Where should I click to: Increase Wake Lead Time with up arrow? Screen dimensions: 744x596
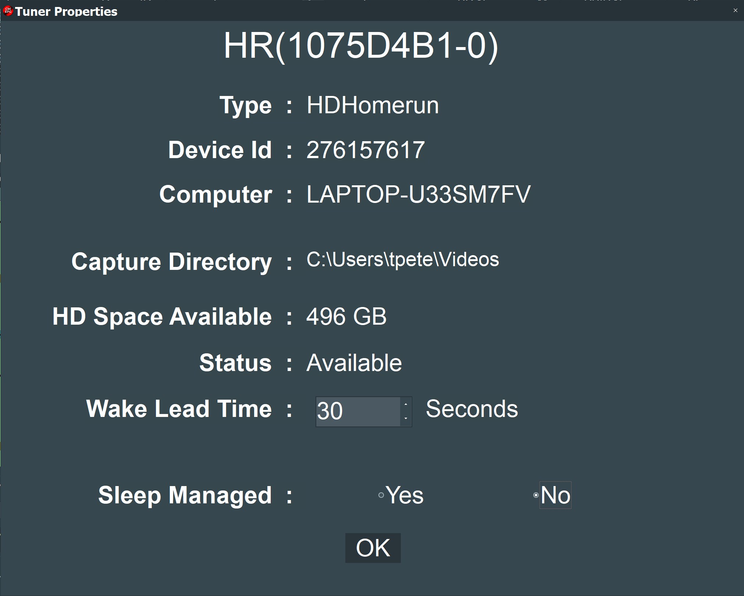tap(406, 404)
